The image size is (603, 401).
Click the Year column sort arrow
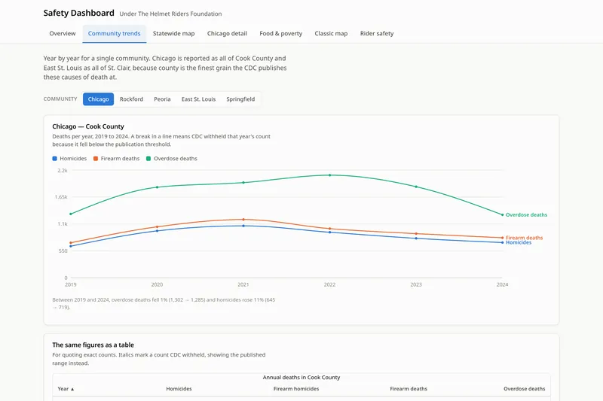point(72,389)
